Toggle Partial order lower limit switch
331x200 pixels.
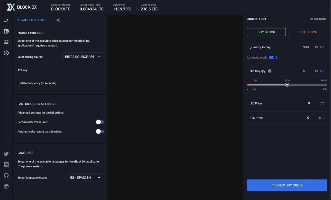[100, 122]
